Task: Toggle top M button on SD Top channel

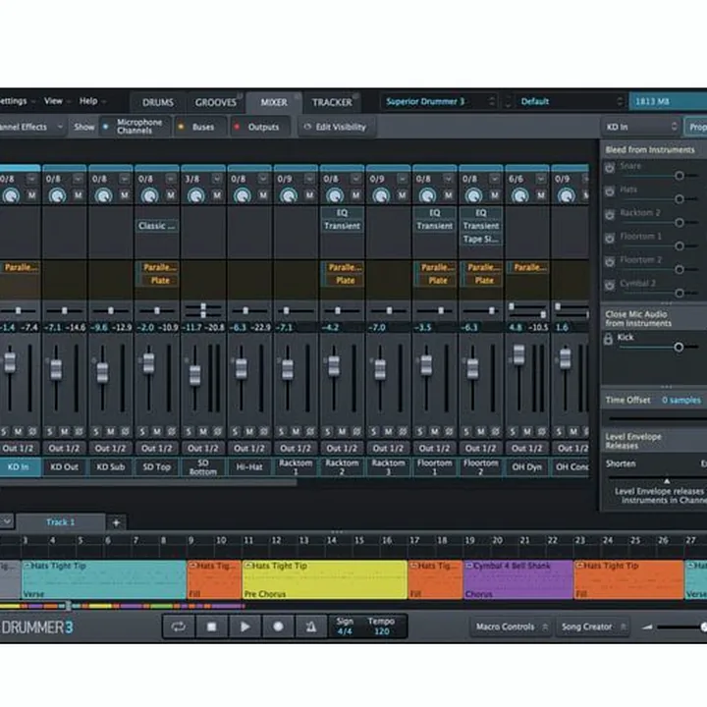Action: click(x=171, y=195)
